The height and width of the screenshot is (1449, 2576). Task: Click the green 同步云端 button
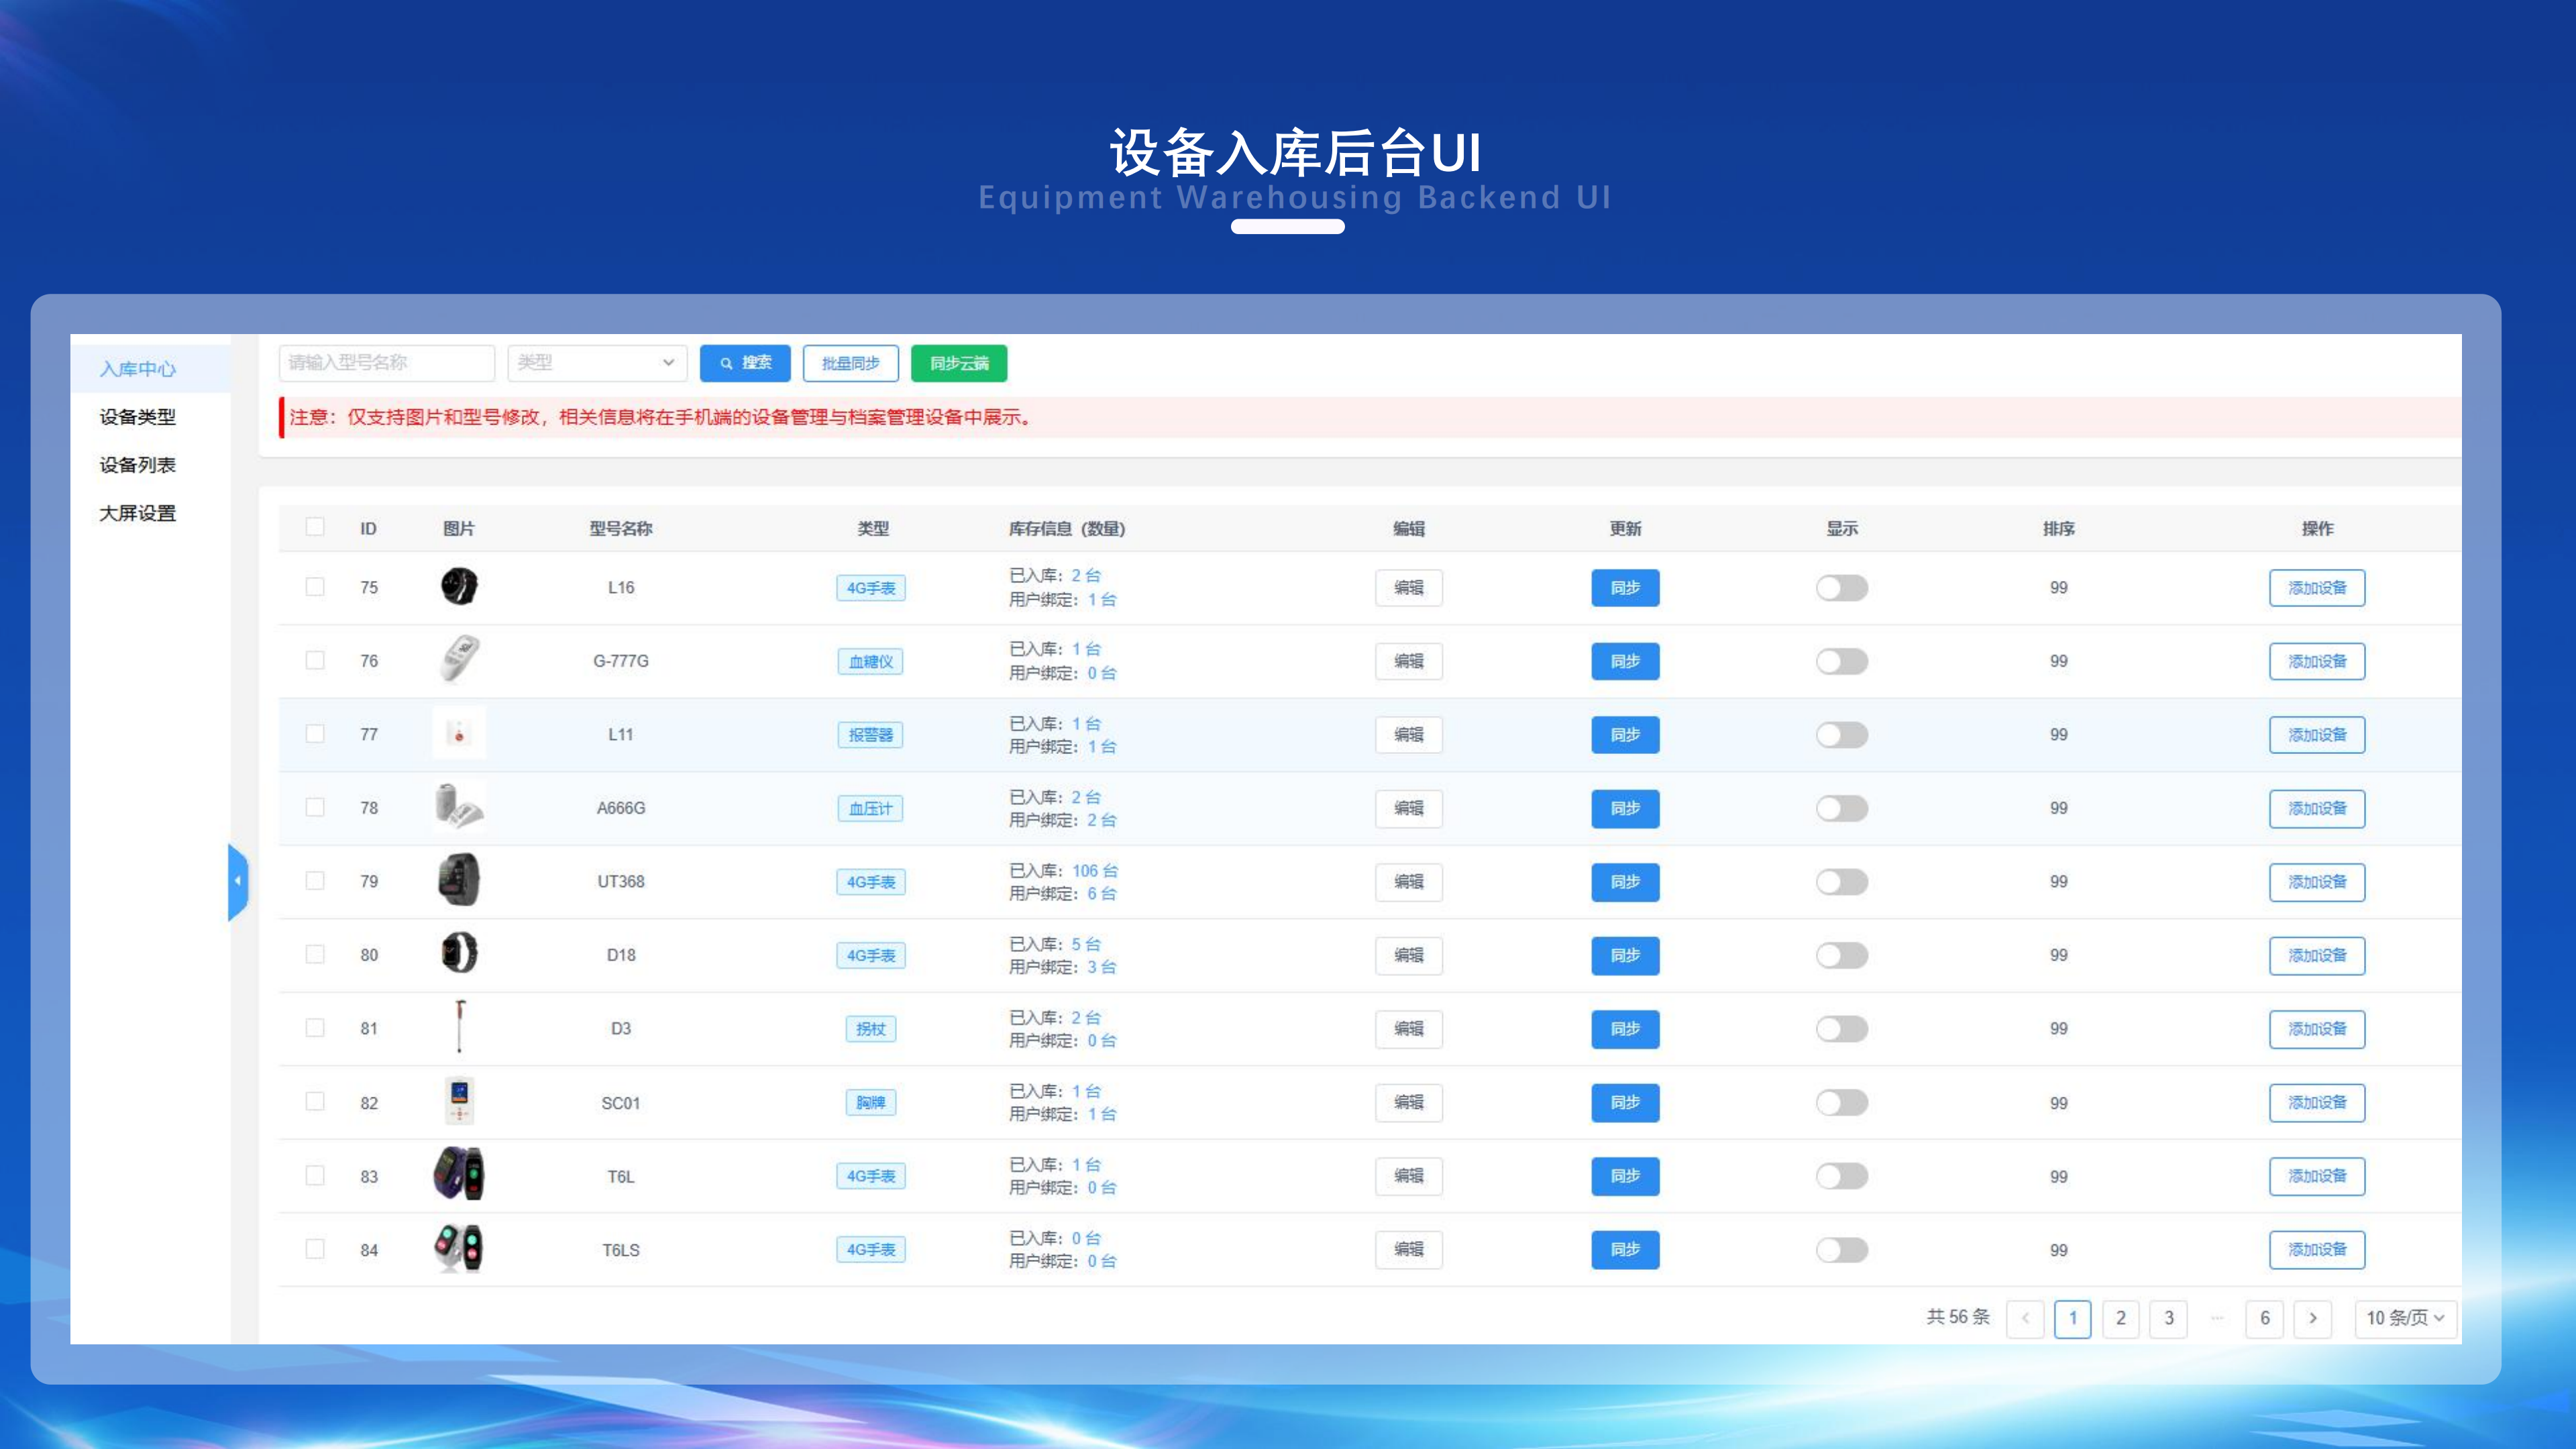[958, 363]
